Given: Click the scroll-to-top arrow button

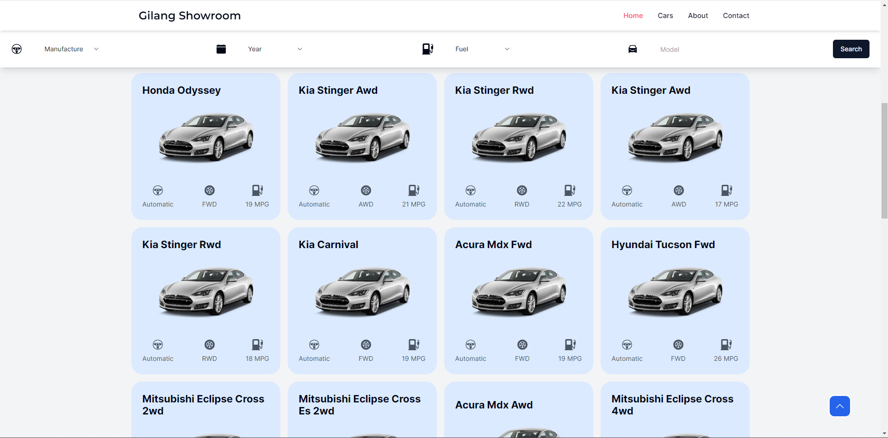Looking at the screenshot, I should coord(839,406).
